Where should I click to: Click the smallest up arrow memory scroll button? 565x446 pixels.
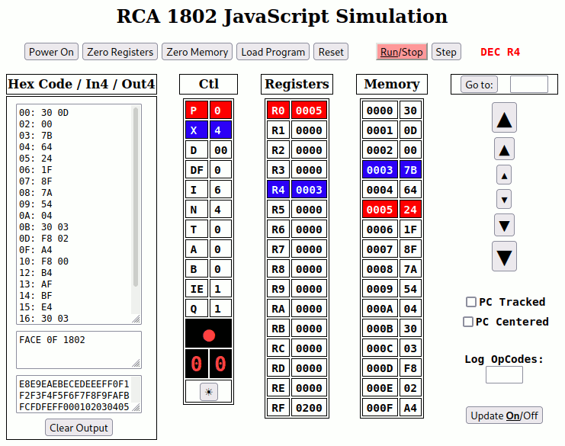pos(504,175)
